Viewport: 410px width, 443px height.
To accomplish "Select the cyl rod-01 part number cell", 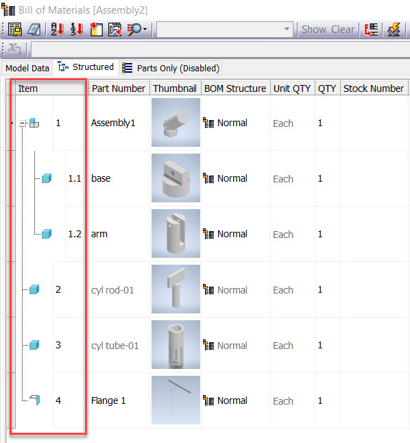I will [119, 289].
